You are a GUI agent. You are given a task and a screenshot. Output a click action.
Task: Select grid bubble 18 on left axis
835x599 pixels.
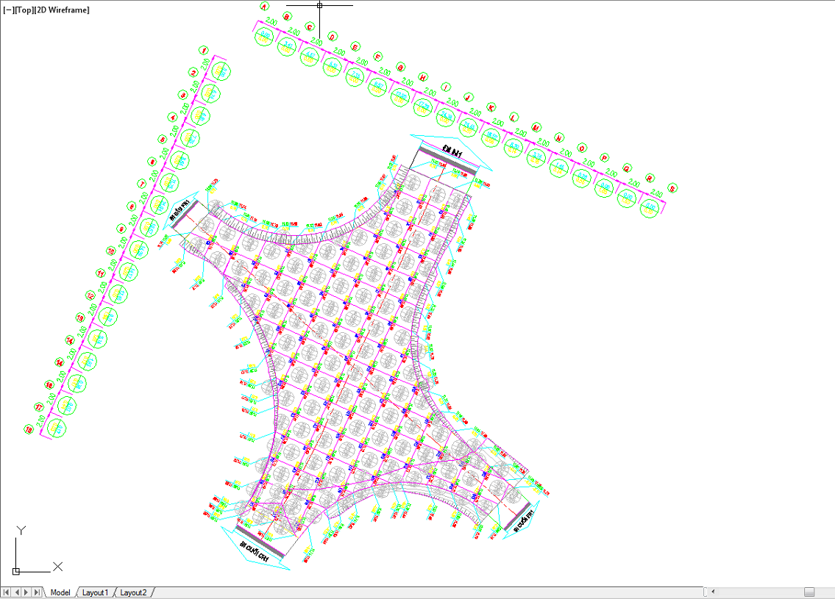29,429
